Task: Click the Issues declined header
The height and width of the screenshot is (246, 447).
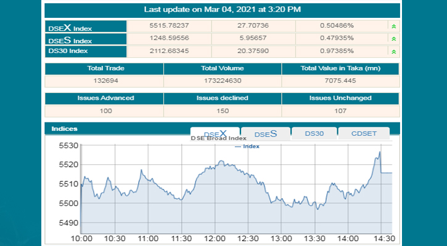Action: pyautogui.click(x=222, y=98)
